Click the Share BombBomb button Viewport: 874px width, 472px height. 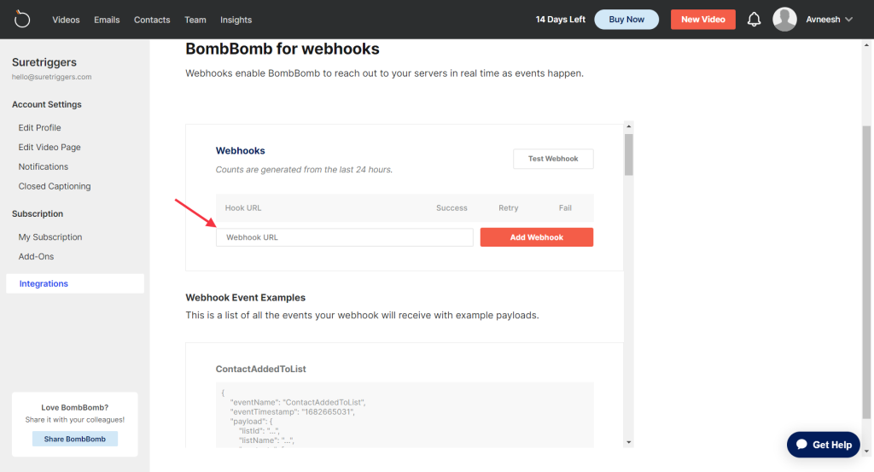click(x=75, y=439)
